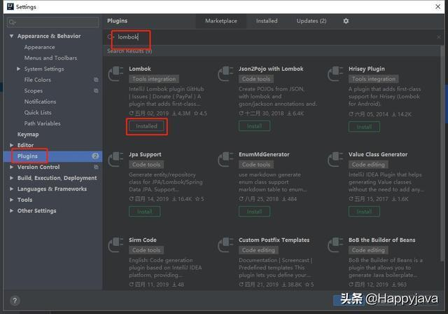The image size is (448, 314).
Task: Click the Lombok plugin title
Action: 140,69
